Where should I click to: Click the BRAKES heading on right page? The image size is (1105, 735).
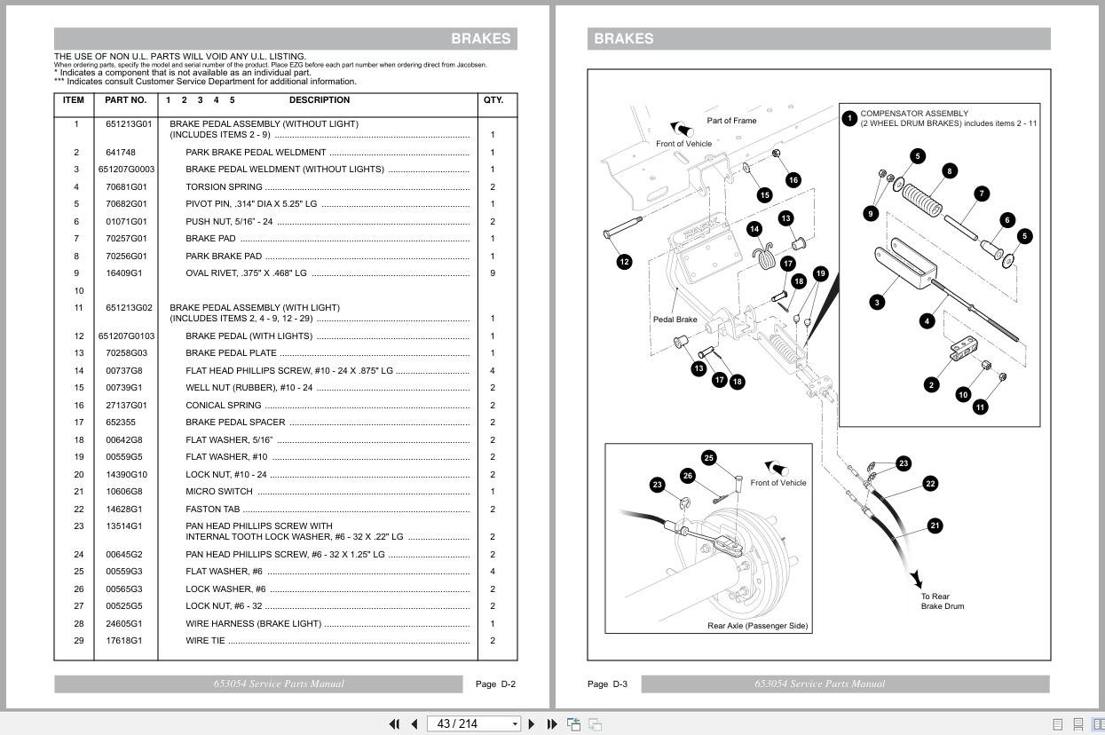624,39
